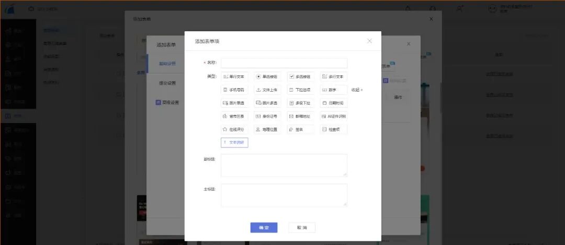Choose the 文件上传 field type

tap(267, 90)
